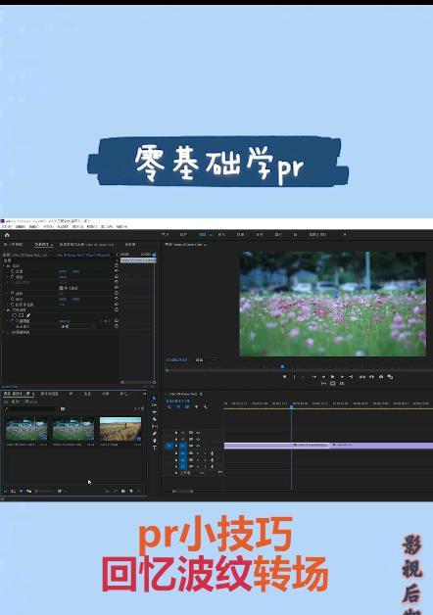Open the Find icon in Project panel
This screenshot has width=433, height=615.
(116, 491)
